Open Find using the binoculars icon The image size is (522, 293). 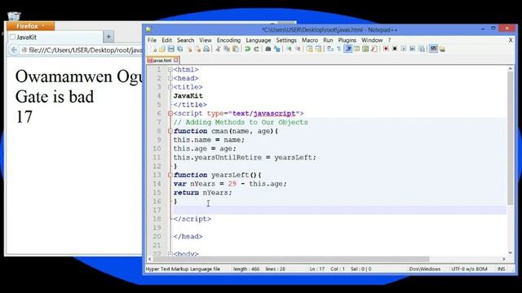268,49
